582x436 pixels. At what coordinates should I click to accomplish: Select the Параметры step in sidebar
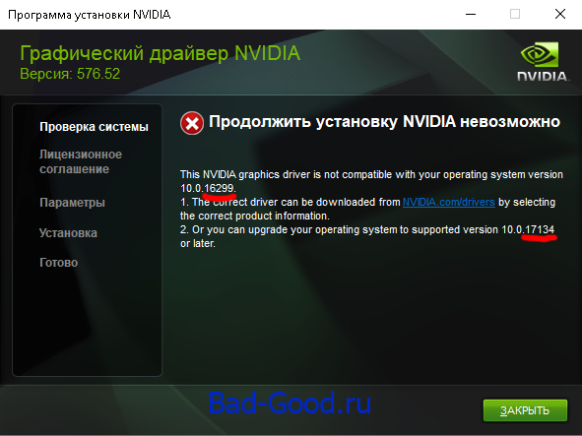pyautogui.click(x=72, y=203)
